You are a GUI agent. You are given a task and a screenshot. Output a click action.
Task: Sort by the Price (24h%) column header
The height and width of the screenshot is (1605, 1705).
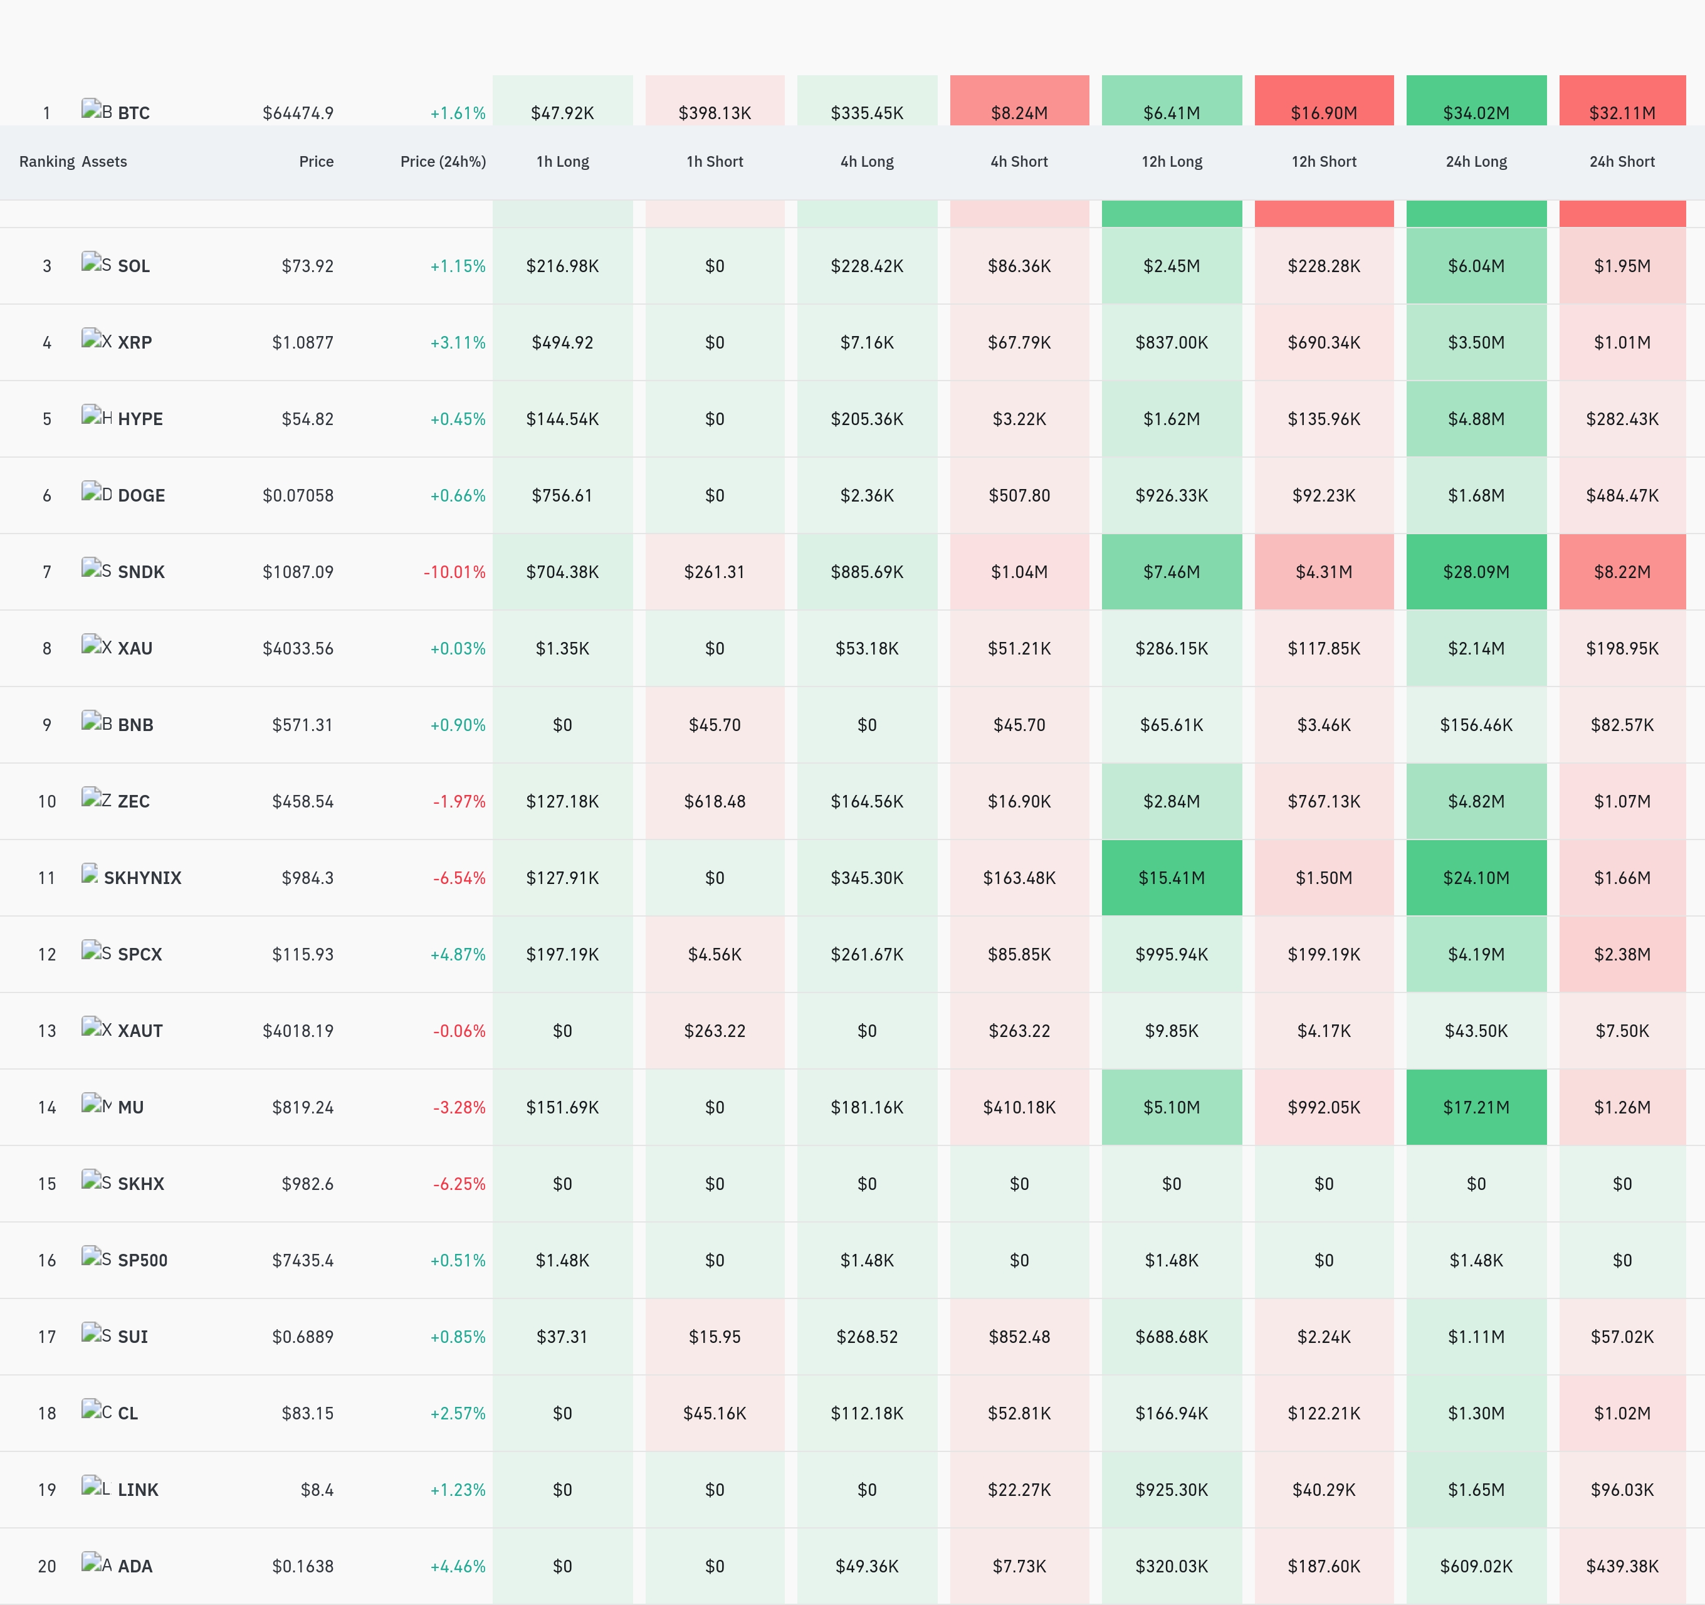(443, 161)
